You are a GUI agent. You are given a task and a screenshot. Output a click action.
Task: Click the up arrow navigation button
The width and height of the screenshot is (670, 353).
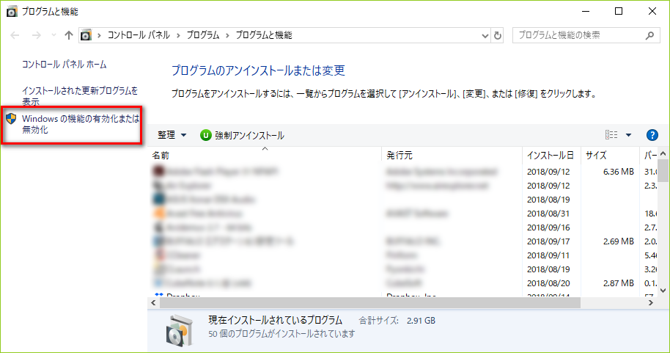click(69, 35)
